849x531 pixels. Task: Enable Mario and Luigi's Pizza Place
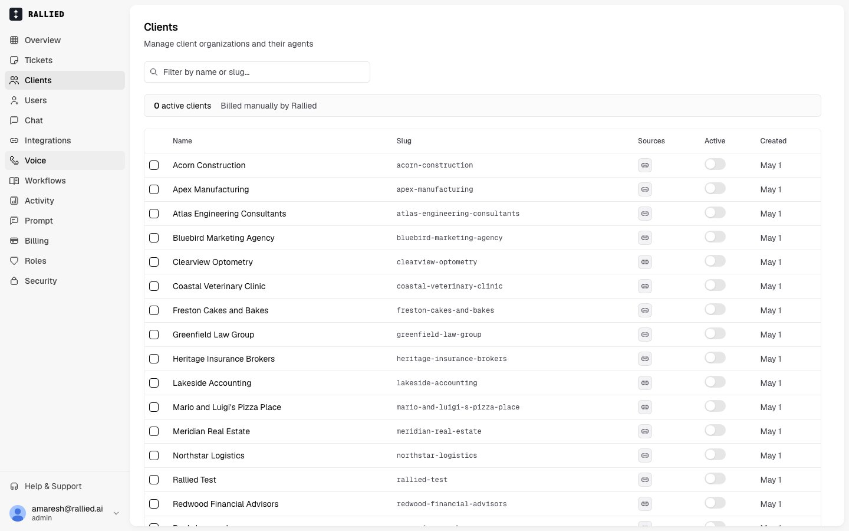tap(715, 406)
